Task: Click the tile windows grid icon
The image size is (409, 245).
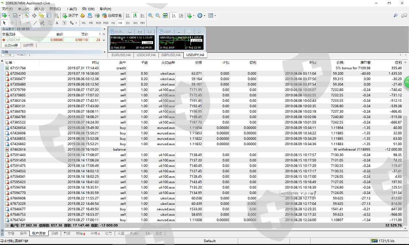Action: click(165, 15)
